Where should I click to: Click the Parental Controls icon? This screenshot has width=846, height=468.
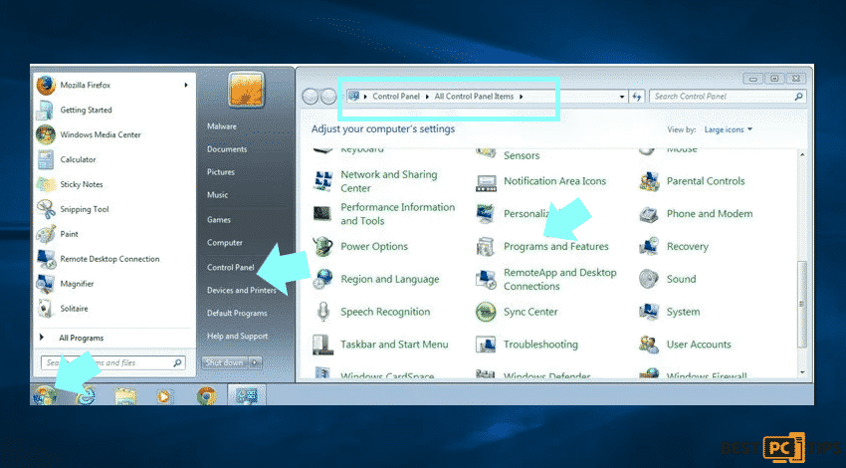[x=649, y=182]
